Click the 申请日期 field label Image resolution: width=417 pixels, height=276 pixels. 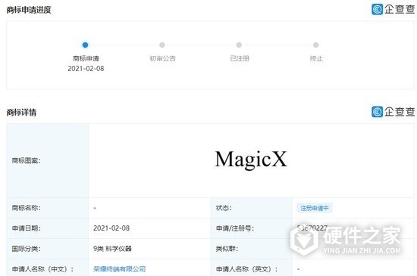click(x=26, y=228)
